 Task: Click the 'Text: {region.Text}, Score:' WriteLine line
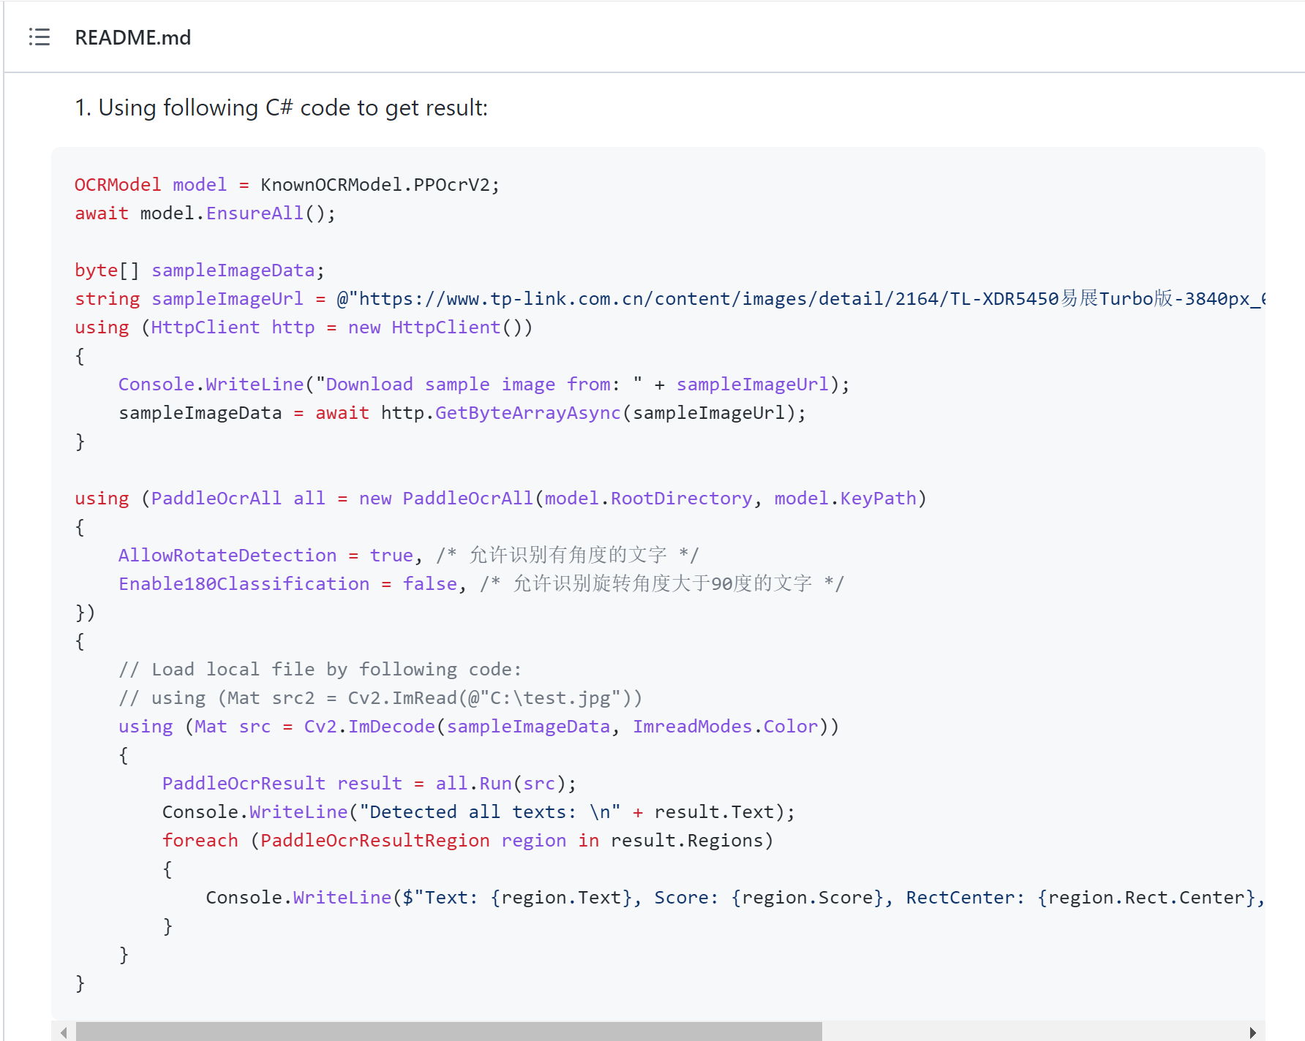click(x=735, y=897)
